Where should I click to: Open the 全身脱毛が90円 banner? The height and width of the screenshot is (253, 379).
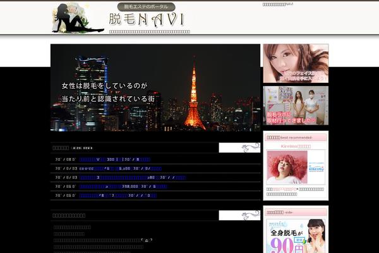pyautogui.click(x=296, y=235)
